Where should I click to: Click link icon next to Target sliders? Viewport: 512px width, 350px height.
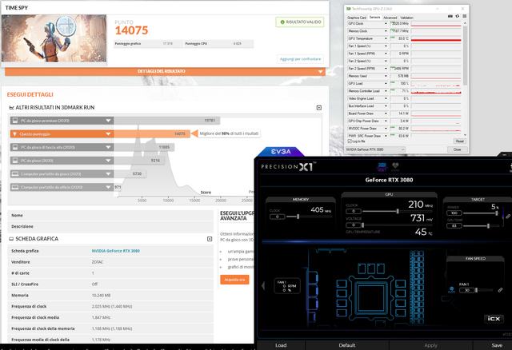pos(508,216)
